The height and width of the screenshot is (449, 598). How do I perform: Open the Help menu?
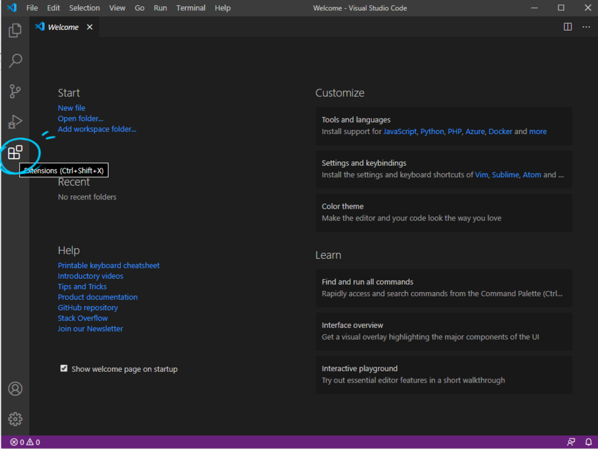pyautogui.click(x=222, y=8)
